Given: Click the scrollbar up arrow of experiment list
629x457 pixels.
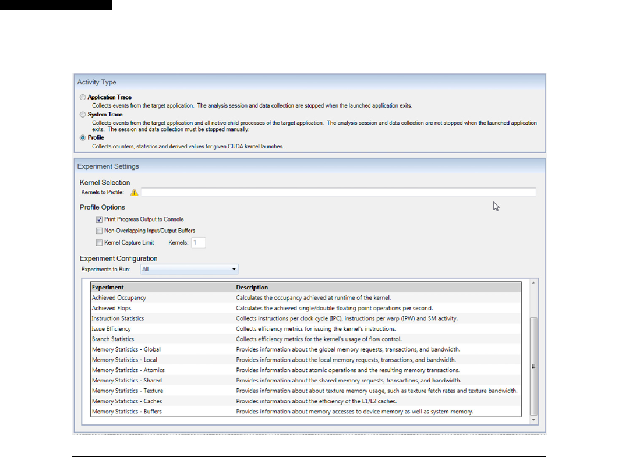Looking at the screenshot, I should (533, 282).
